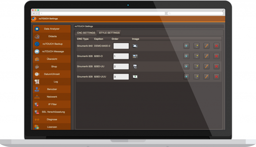Image resolution: width=256 pixels, height=147 pixels.
Task: Delete the 828D-UU entry
Action: pos(216,66)
